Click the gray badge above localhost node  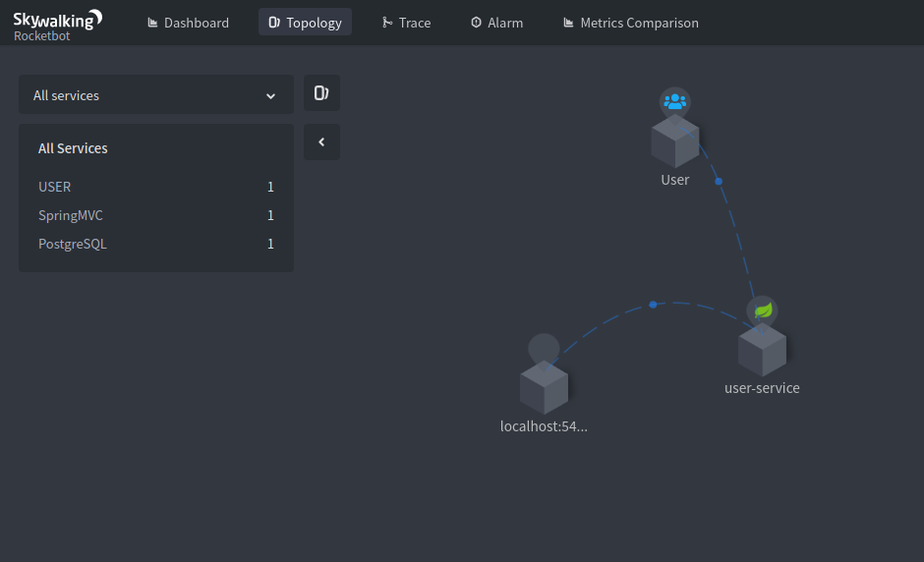[544, 348]
